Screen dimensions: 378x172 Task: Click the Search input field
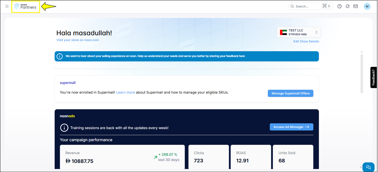point(311,6)
